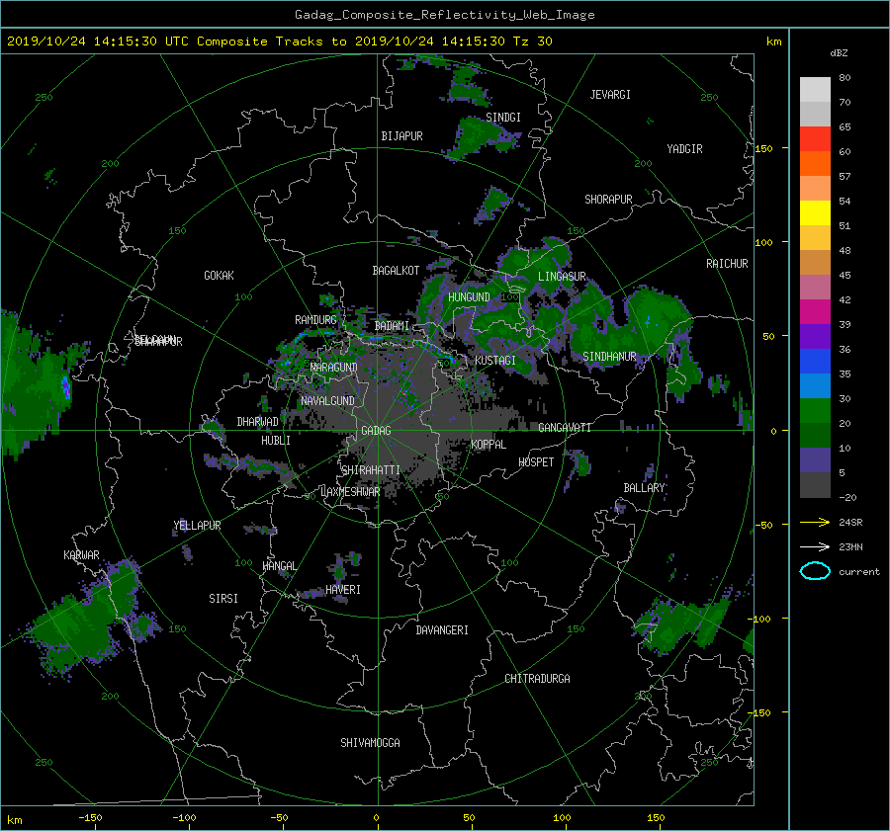Click the GOKAK city label
This screenshot has height=831, width=890.
click(x=220, y=276)
